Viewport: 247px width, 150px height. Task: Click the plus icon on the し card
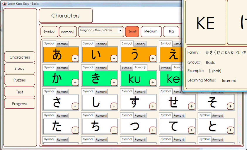tap(114, 106)
